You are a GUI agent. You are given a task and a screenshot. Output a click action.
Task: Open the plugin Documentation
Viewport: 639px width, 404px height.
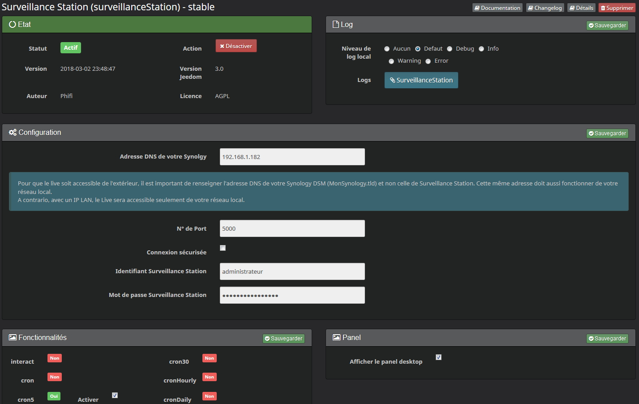[x=497, y=8]
